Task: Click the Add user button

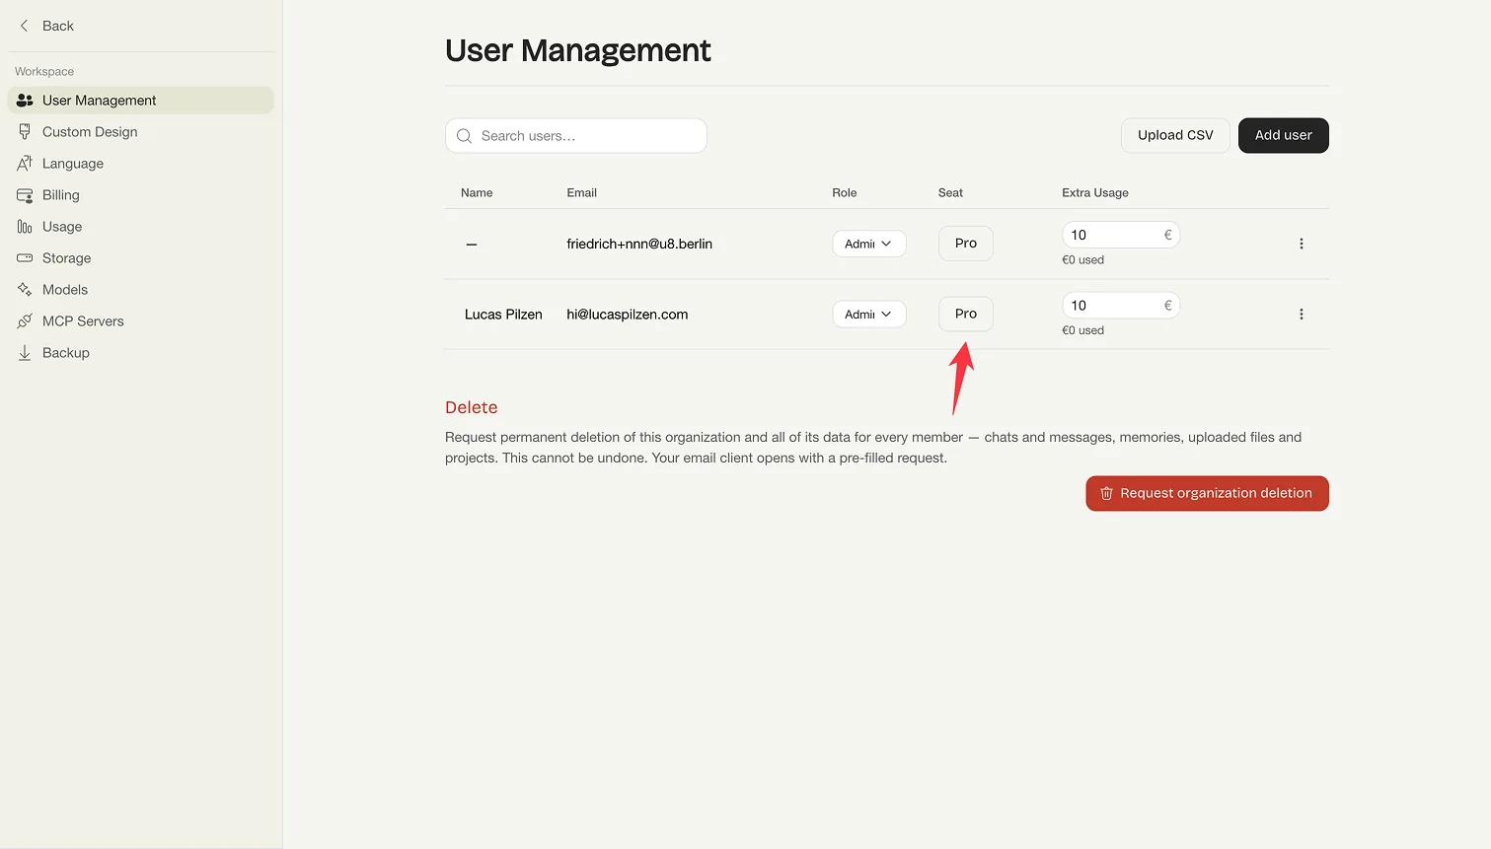Action: pyautogui.click(x=1283, y=135)
